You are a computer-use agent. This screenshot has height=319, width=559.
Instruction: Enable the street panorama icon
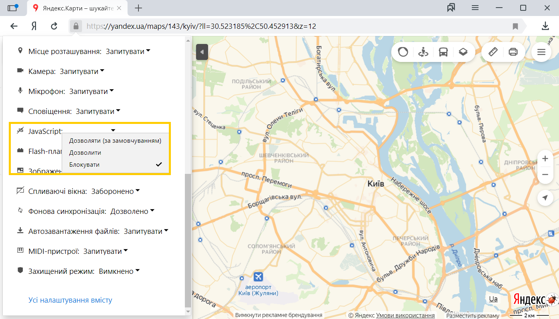(423, 52)
